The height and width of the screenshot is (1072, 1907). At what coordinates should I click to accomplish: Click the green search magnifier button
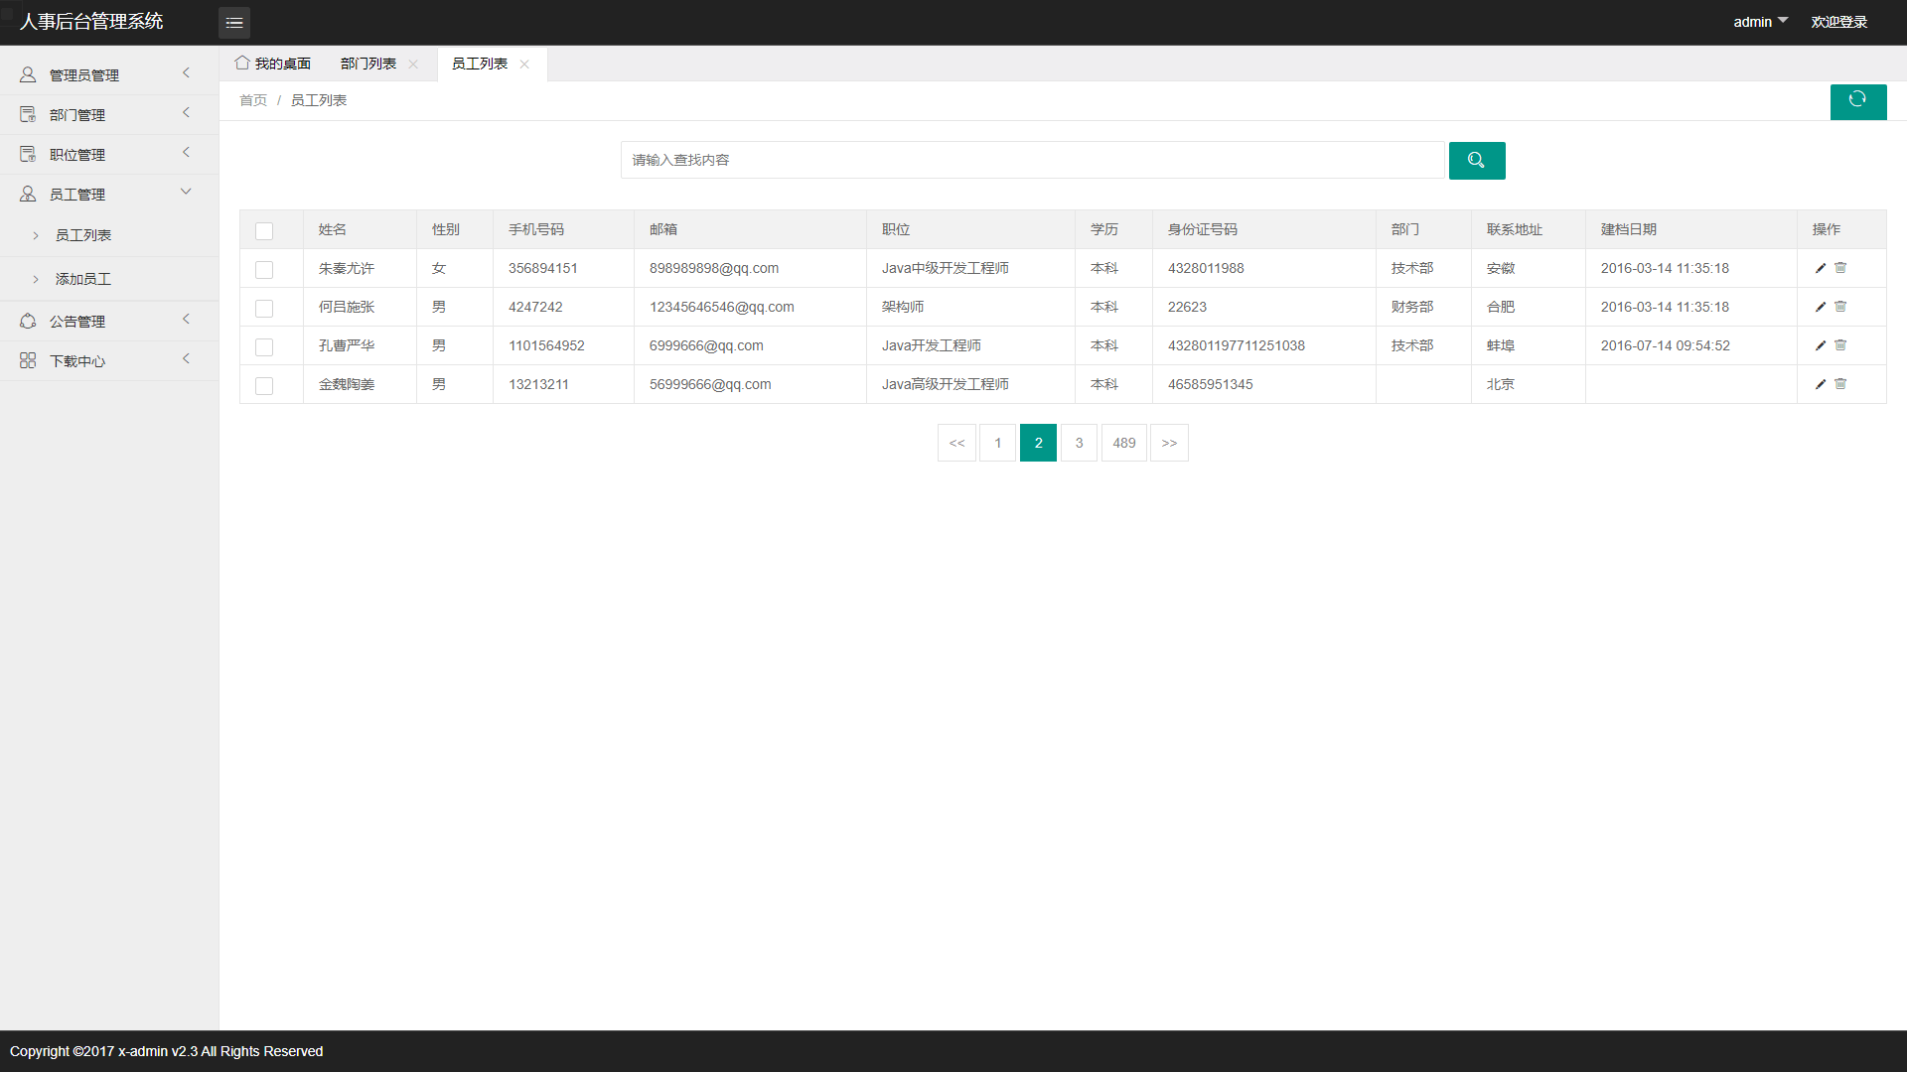[x=1476, y=160]
